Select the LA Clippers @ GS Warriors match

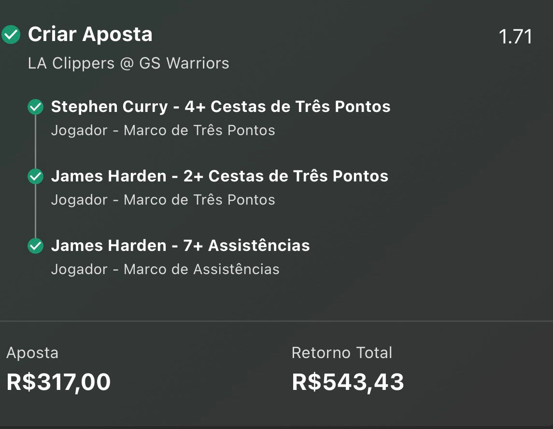pyautogui.click(x=128, y=63)
